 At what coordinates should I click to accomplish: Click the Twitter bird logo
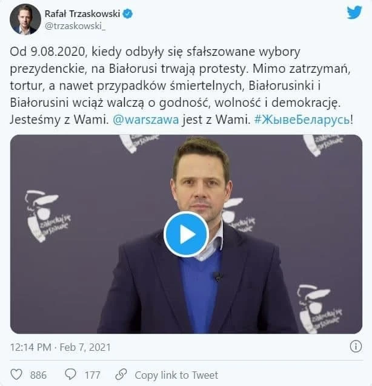pyautogui.click(x=354, y=13)
